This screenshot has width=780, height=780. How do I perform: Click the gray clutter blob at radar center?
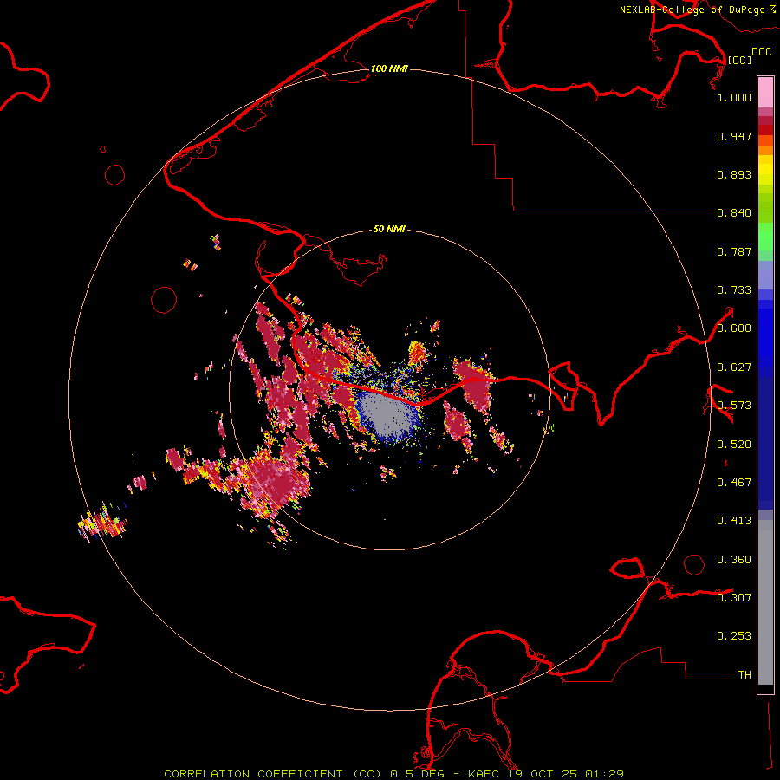click(x=387, y=414)
